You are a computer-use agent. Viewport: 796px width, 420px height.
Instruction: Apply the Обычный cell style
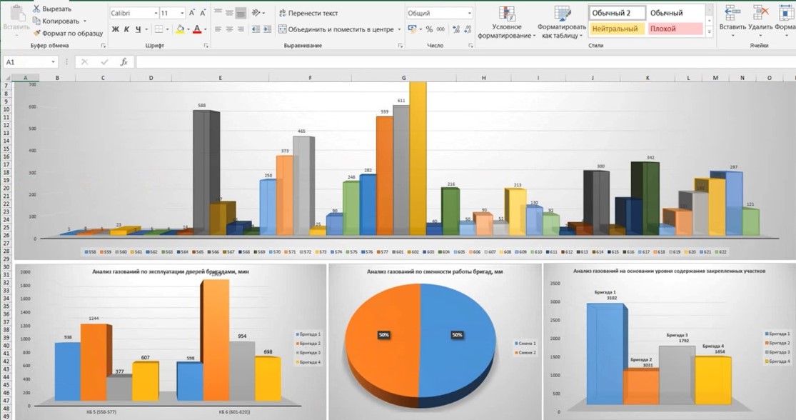click(675, 13)
